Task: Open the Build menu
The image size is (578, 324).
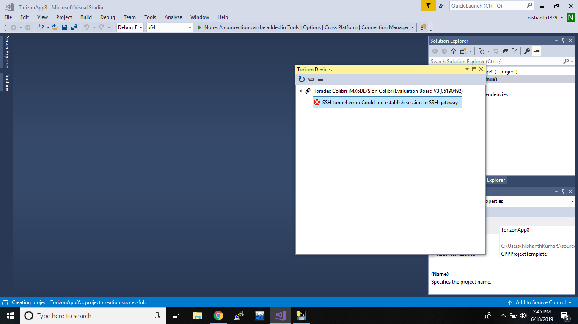Action: point(86,17)
